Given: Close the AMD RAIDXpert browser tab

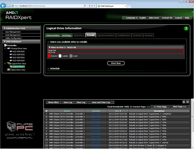Looking at the screenshot, I should (125, 6).
